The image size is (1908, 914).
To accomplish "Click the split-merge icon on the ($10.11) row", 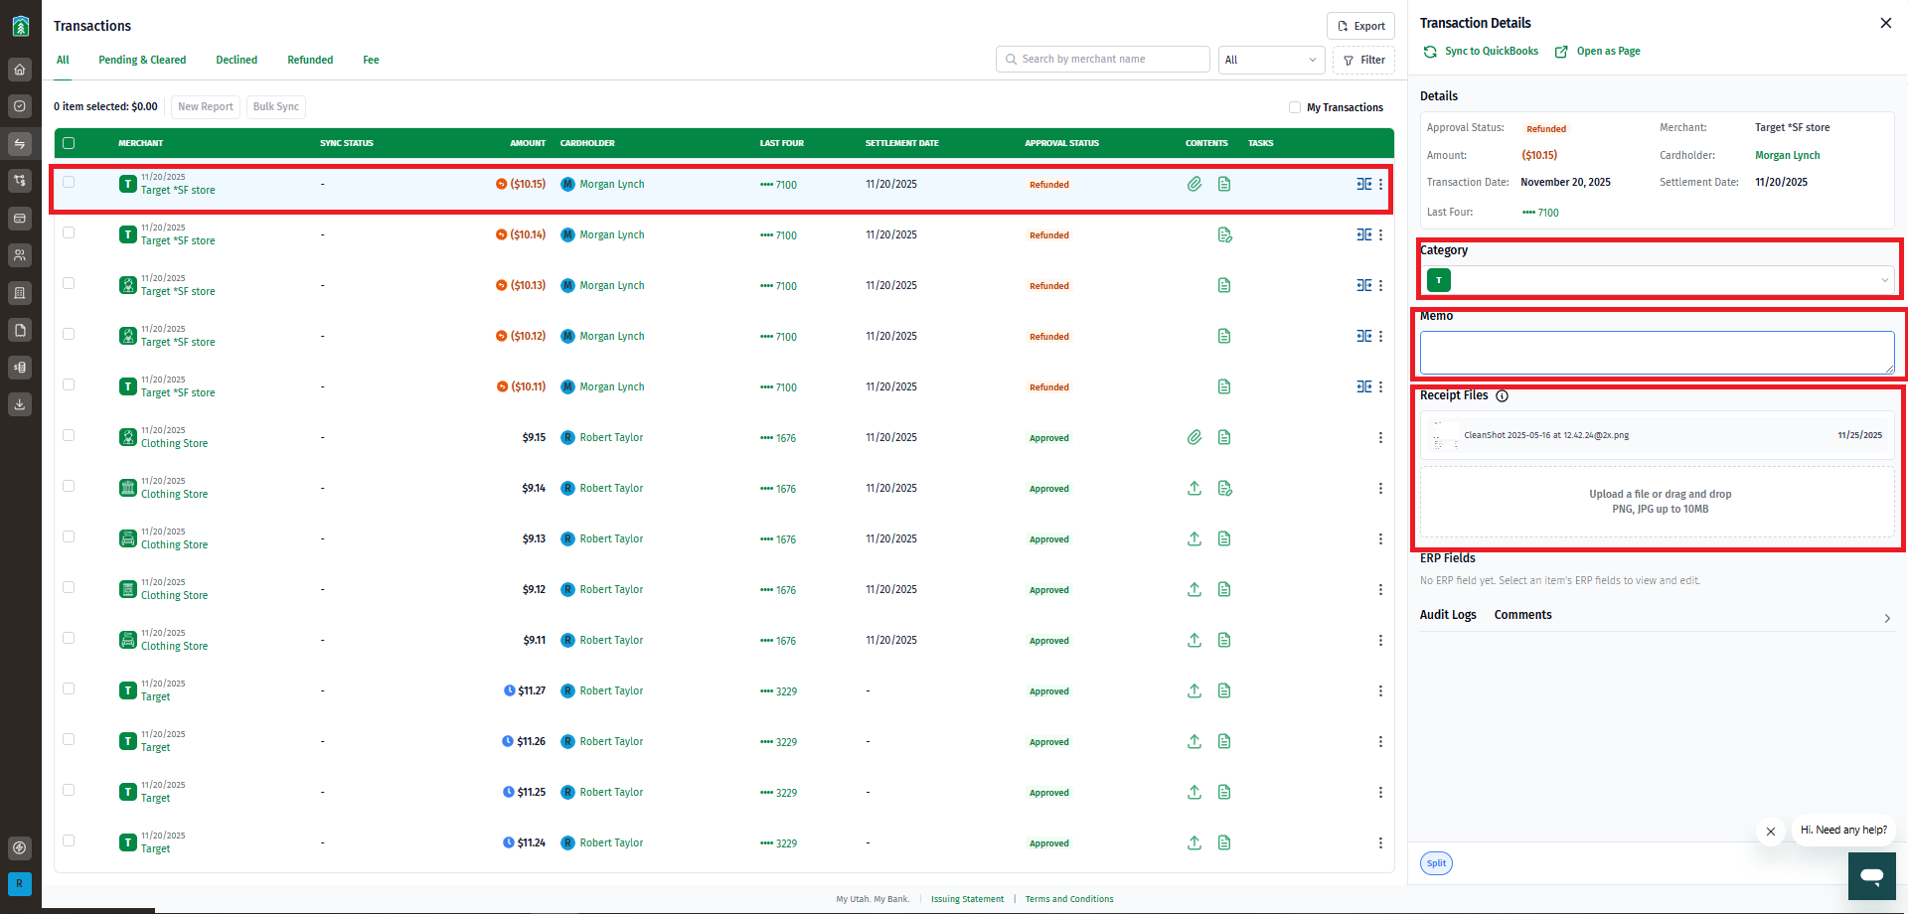I will pyautogui.click(x=1364, y=386).
